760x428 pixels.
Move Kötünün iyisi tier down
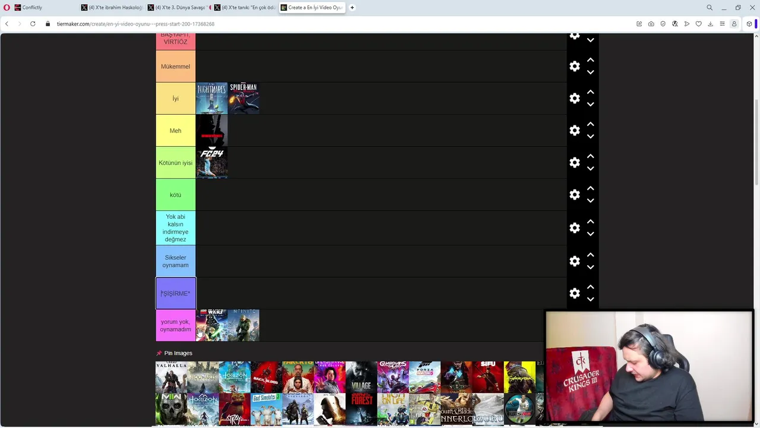coord(590,169)
